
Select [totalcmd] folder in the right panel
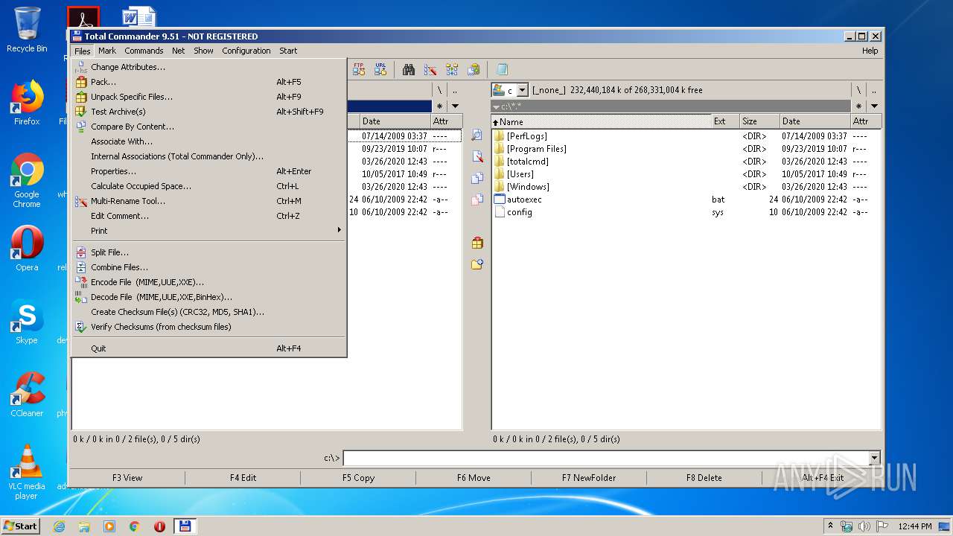[528, 162]
